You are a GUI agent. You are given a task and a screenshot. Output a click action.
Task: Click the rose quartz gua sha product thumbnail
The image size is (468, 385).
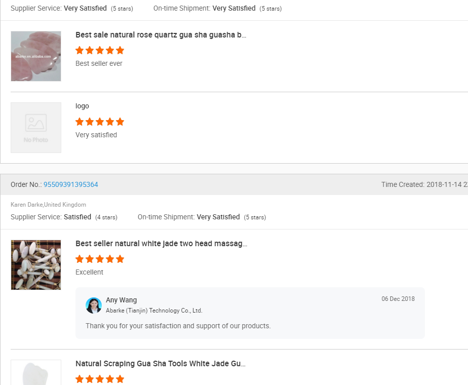click(36, 56)
